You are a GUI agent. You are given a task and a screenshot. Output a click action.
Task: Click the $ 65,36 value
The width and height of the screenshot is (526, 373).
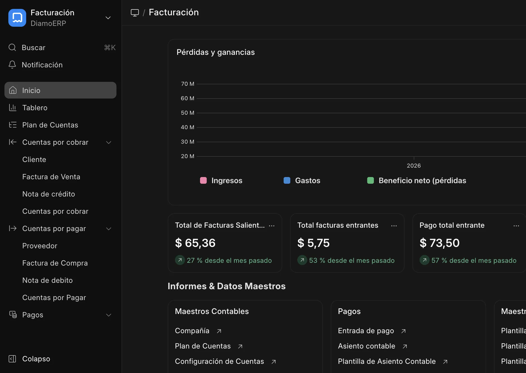195,243
